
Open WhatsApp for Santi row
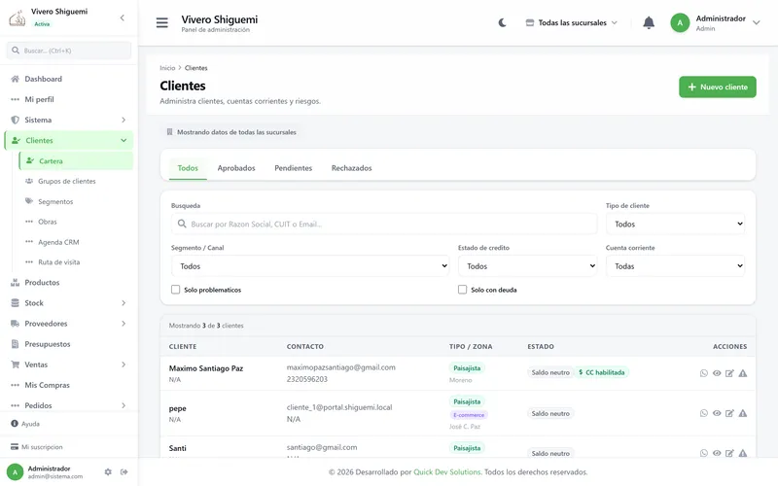pos(703,453)
